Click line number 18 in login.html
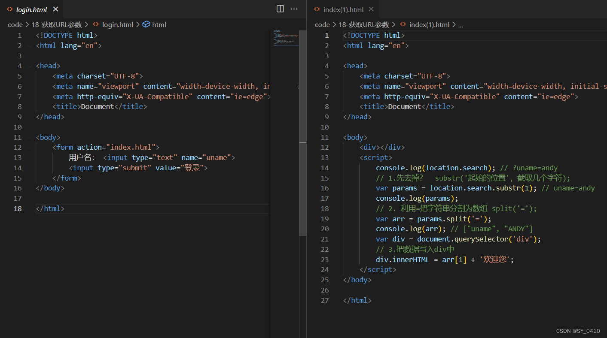607x338 pixels. (x=18, y=208)
